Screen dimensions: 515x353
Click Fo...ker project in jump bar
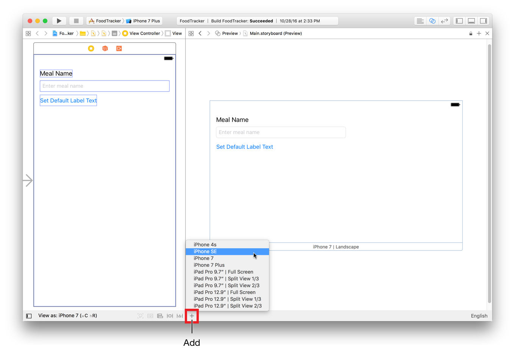click(63, 33)
